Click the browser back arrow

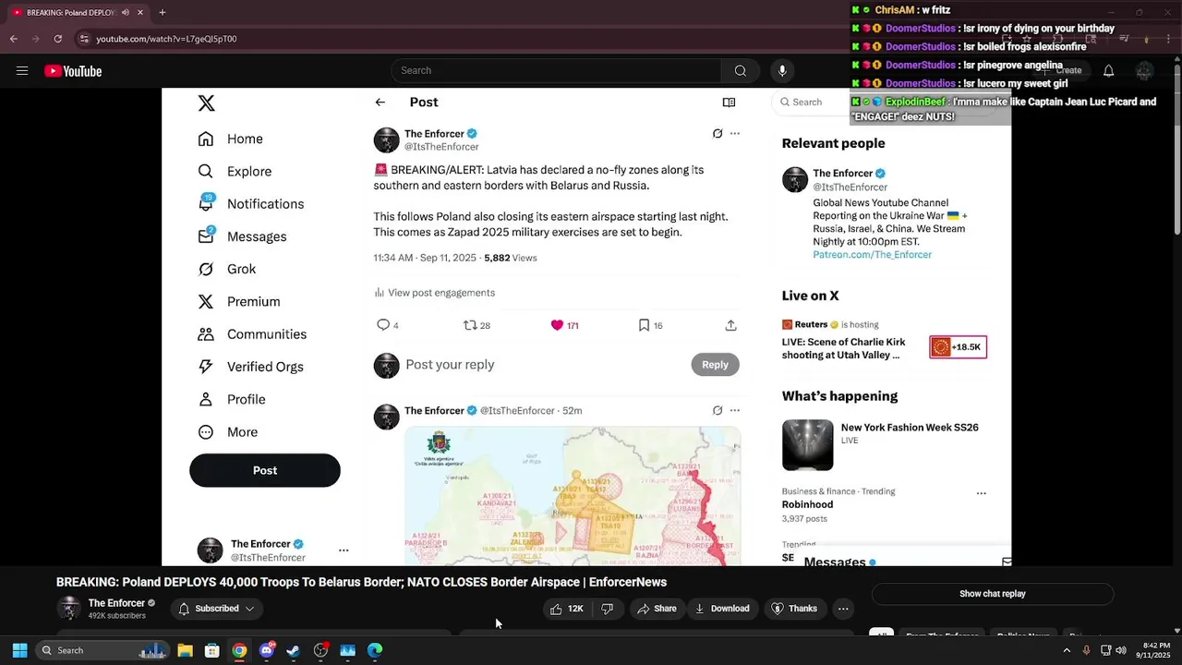(14, 39)
